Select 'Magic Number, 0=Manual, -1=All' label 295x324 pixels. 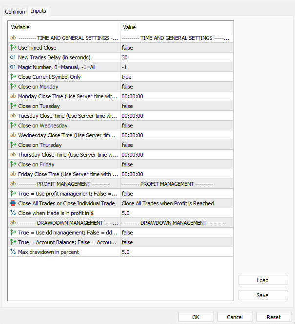tap(57, 67)
